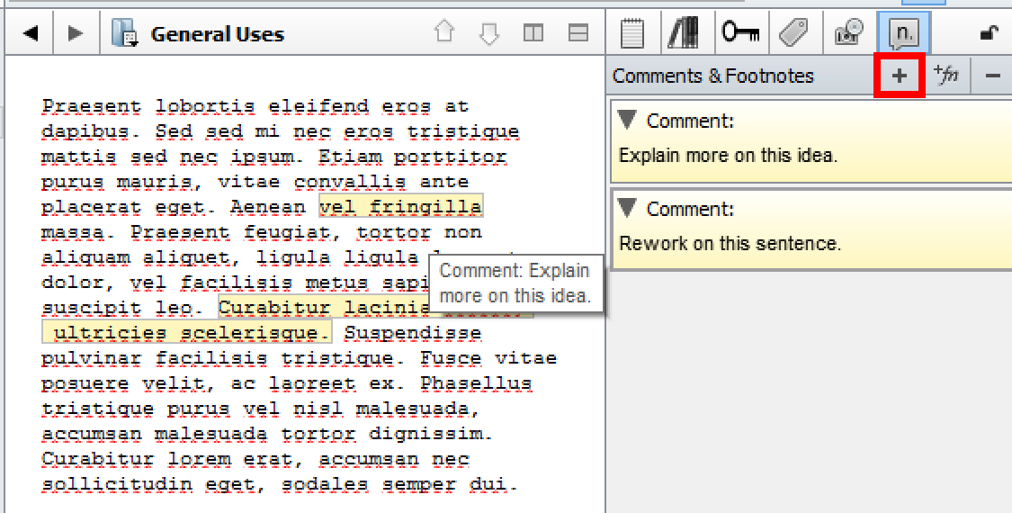This screenshot has width=1012, height=513.
Task: Delete selected comment with minus button
Action: 992,76
